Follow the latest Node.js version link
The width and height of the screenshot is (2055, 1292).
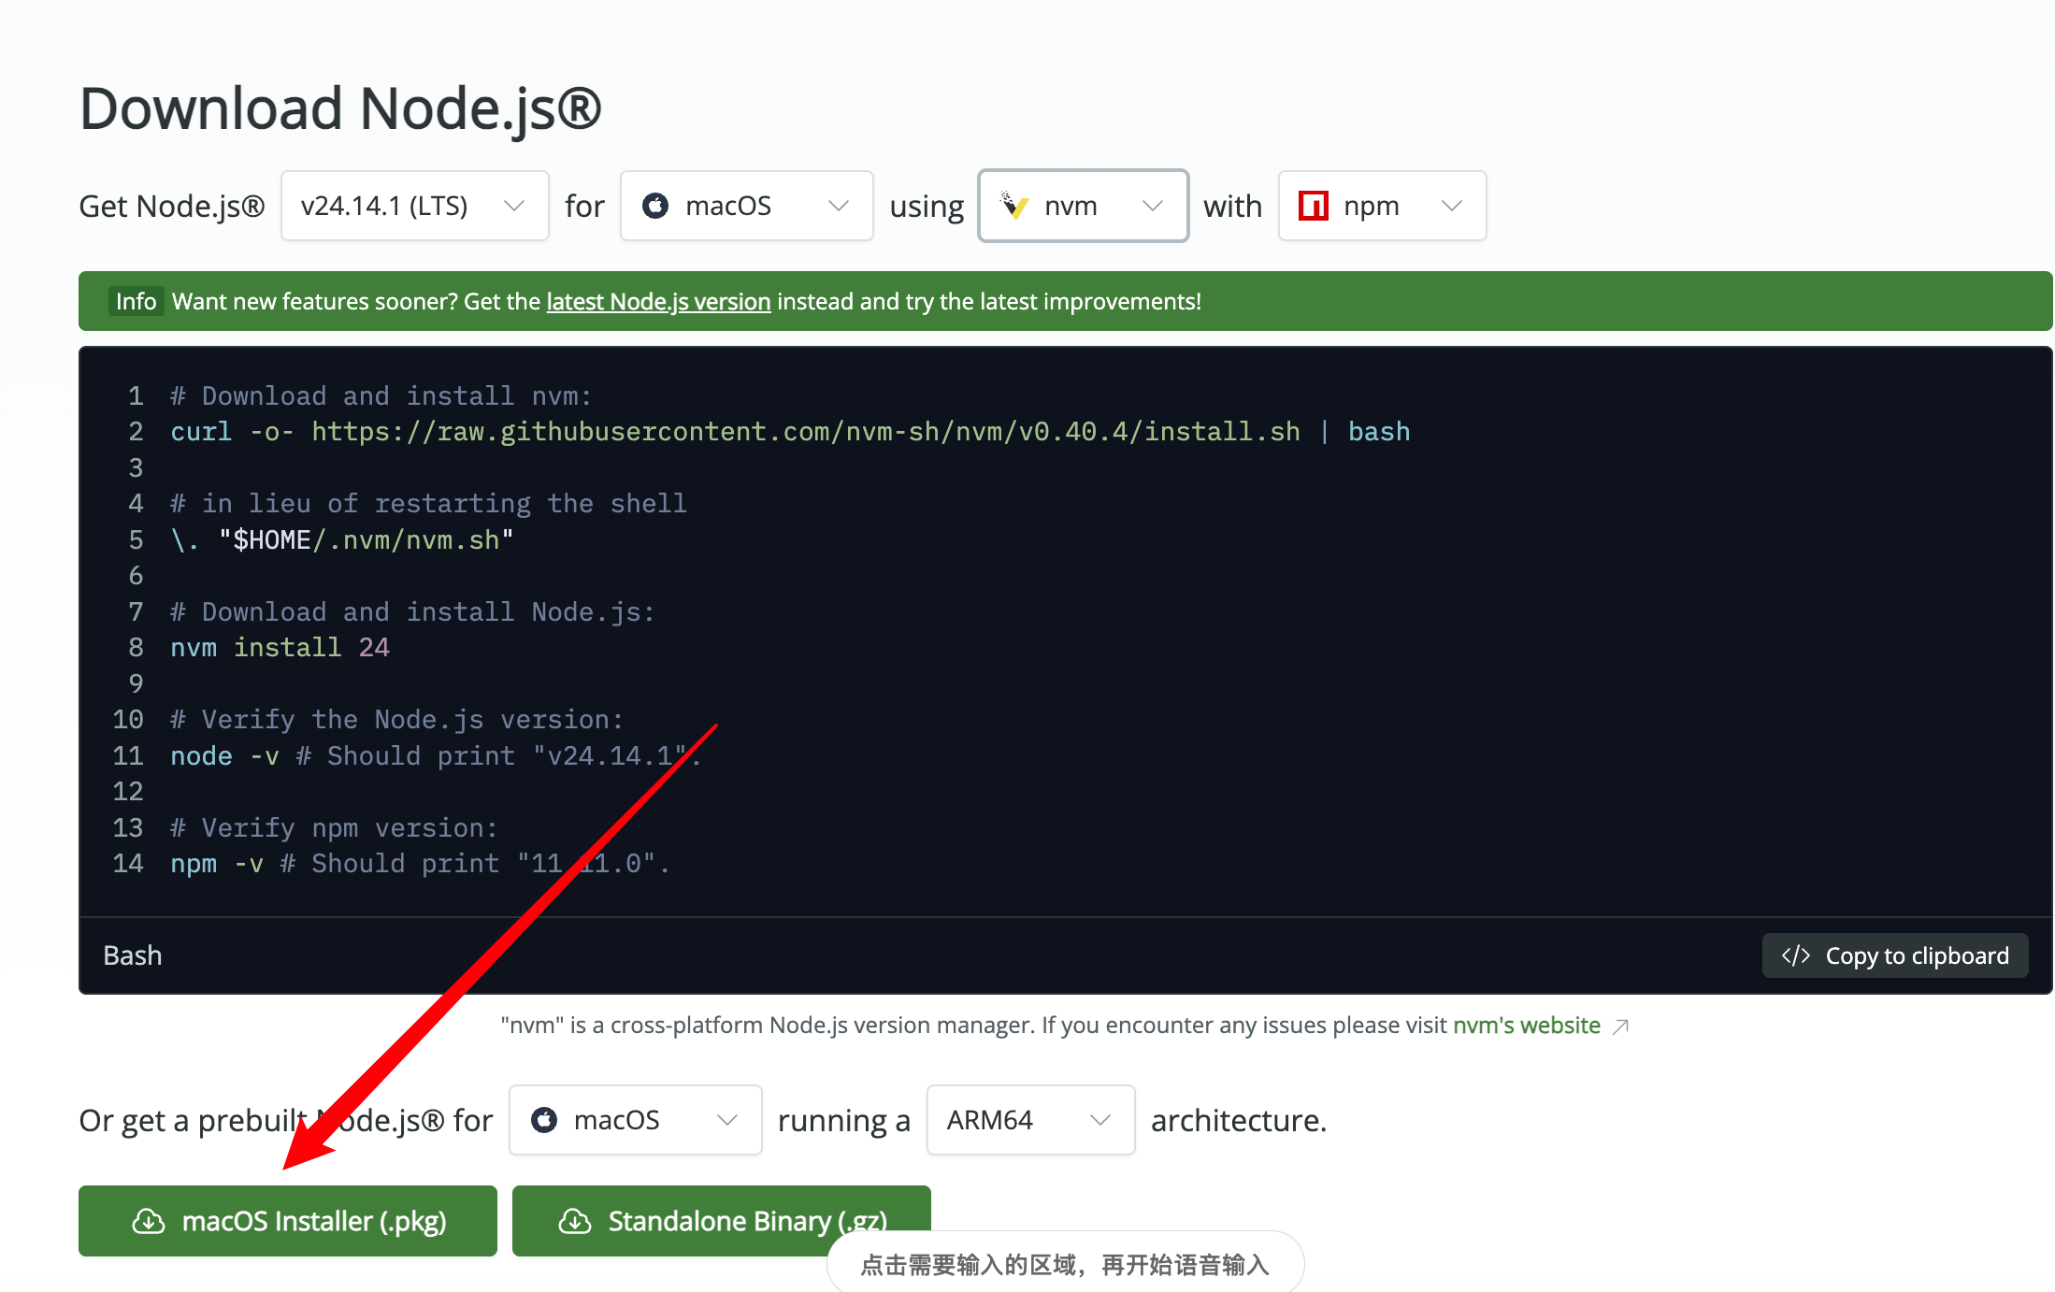[658, 302]
